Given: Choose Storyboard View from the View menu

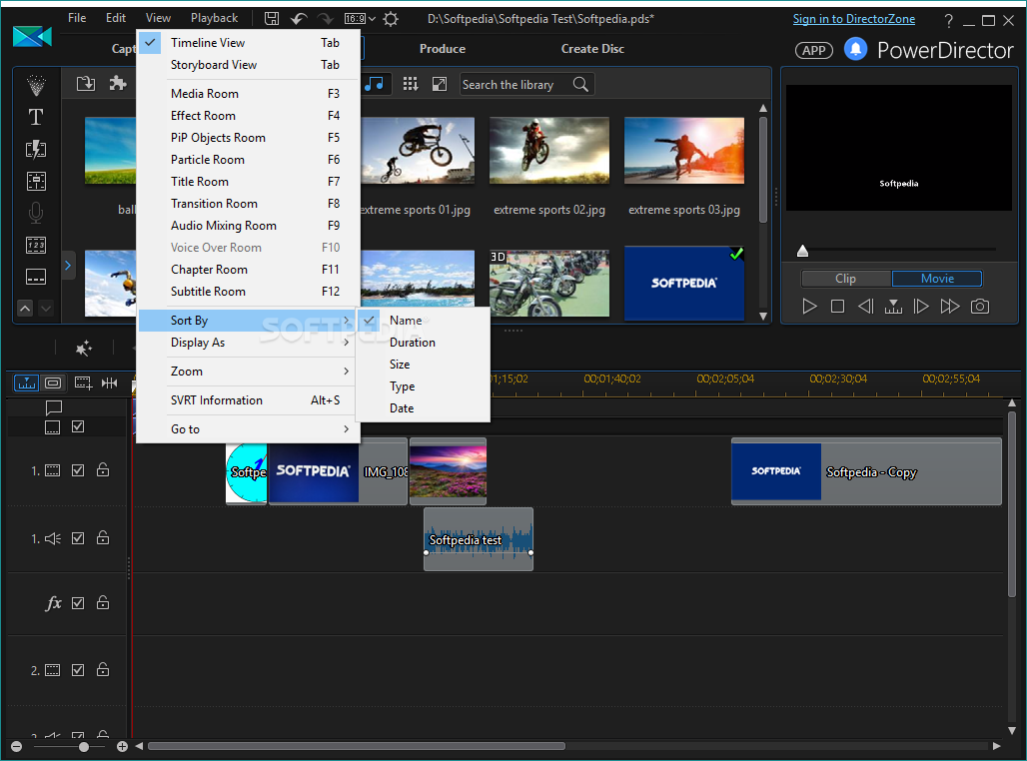Looking at the screenshot, I should click(248, 65).
